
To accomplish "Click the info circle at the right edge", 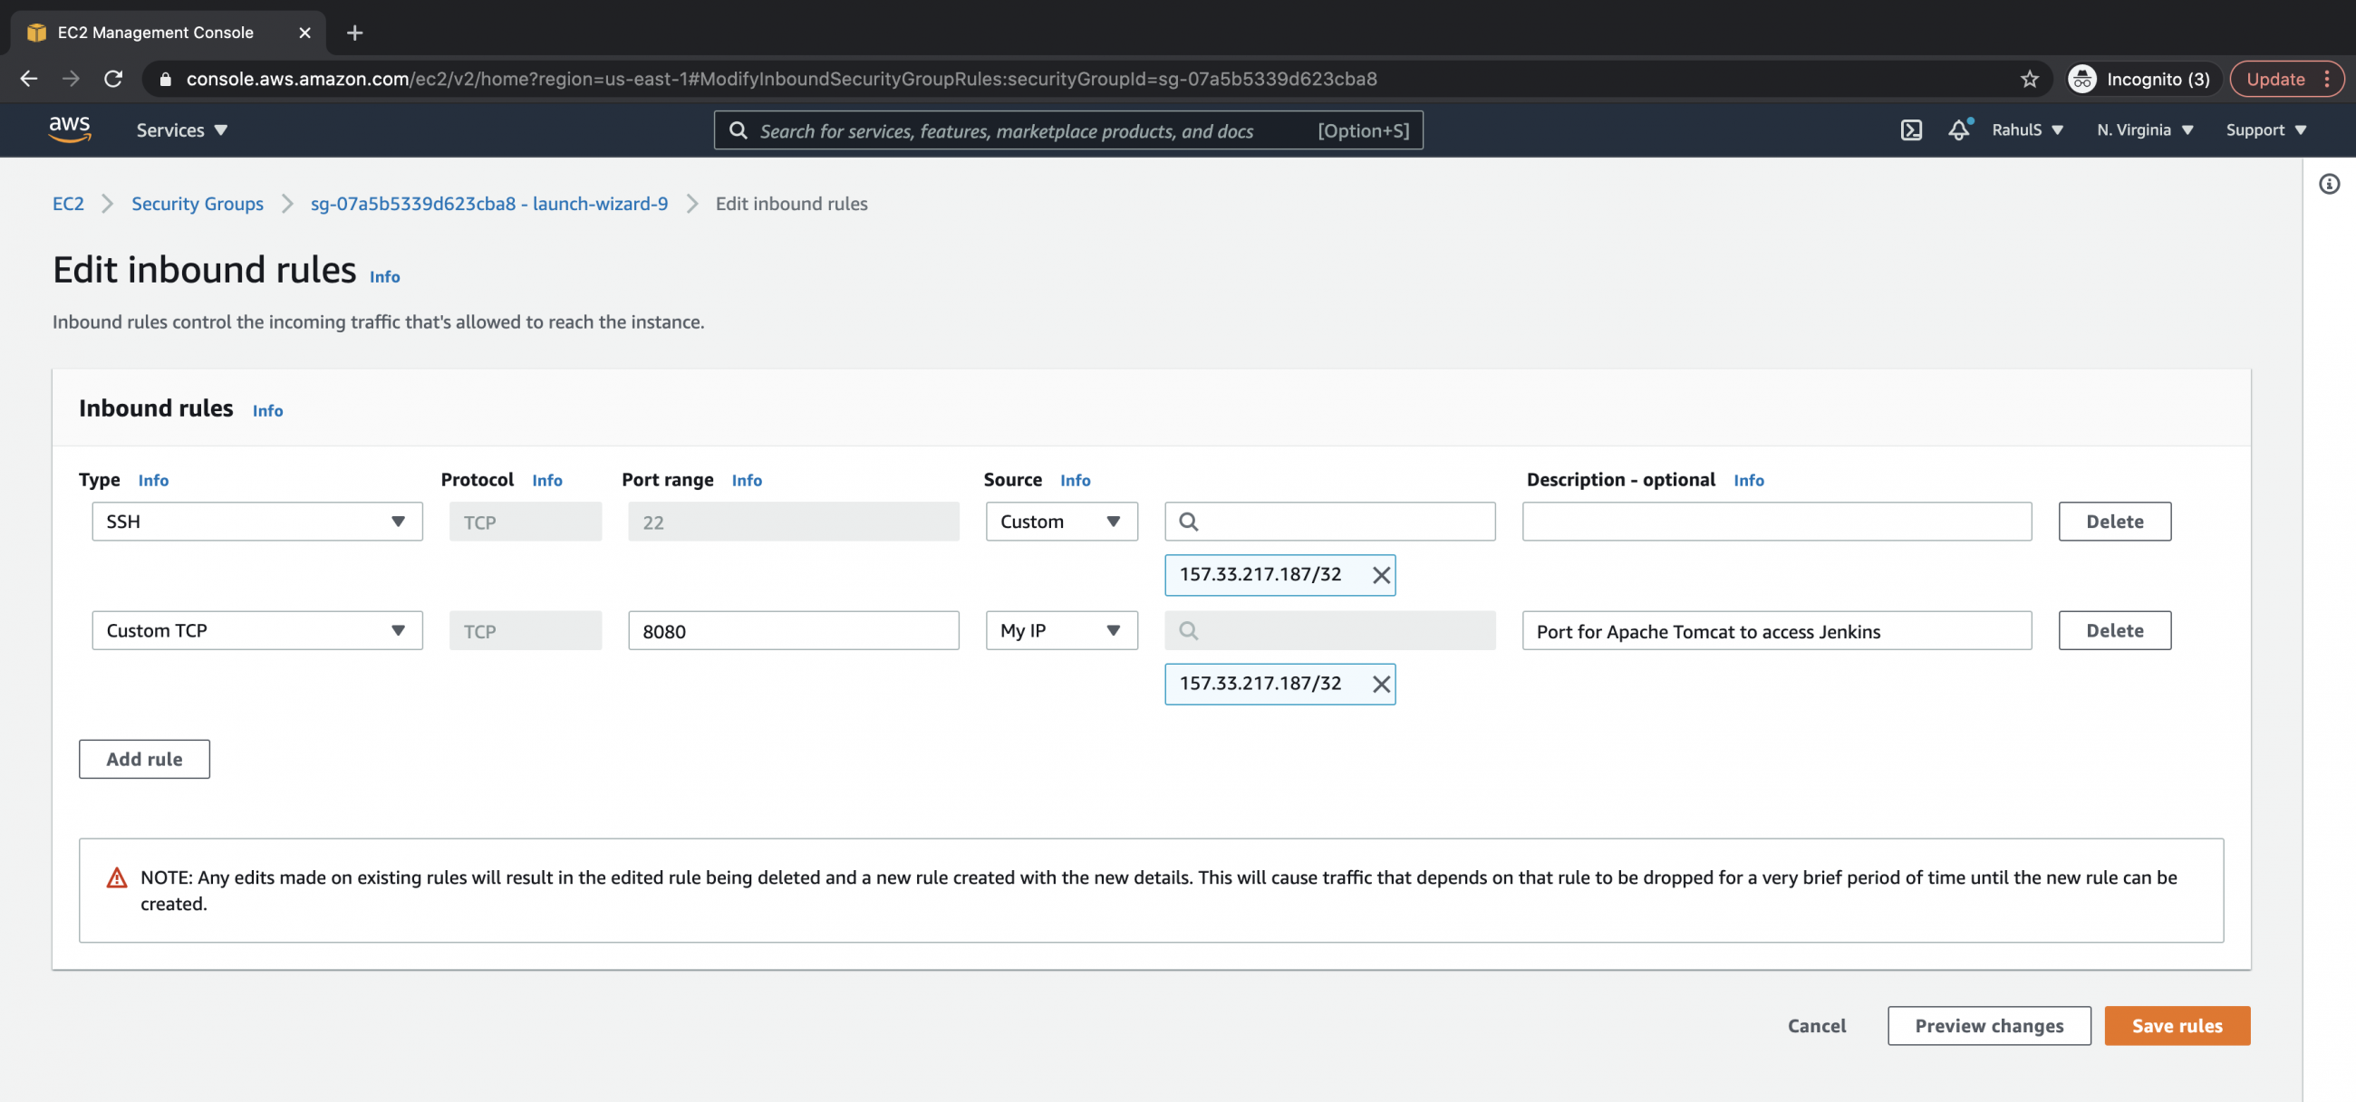I will pyautogui.click(x=2330, y=184).
